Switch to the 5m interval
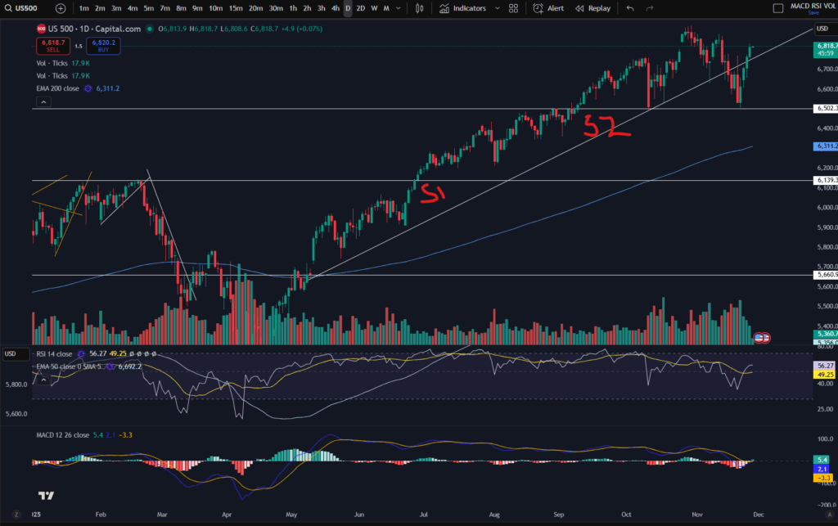Screen dimensions: 838x526 (x=149, y=8)
